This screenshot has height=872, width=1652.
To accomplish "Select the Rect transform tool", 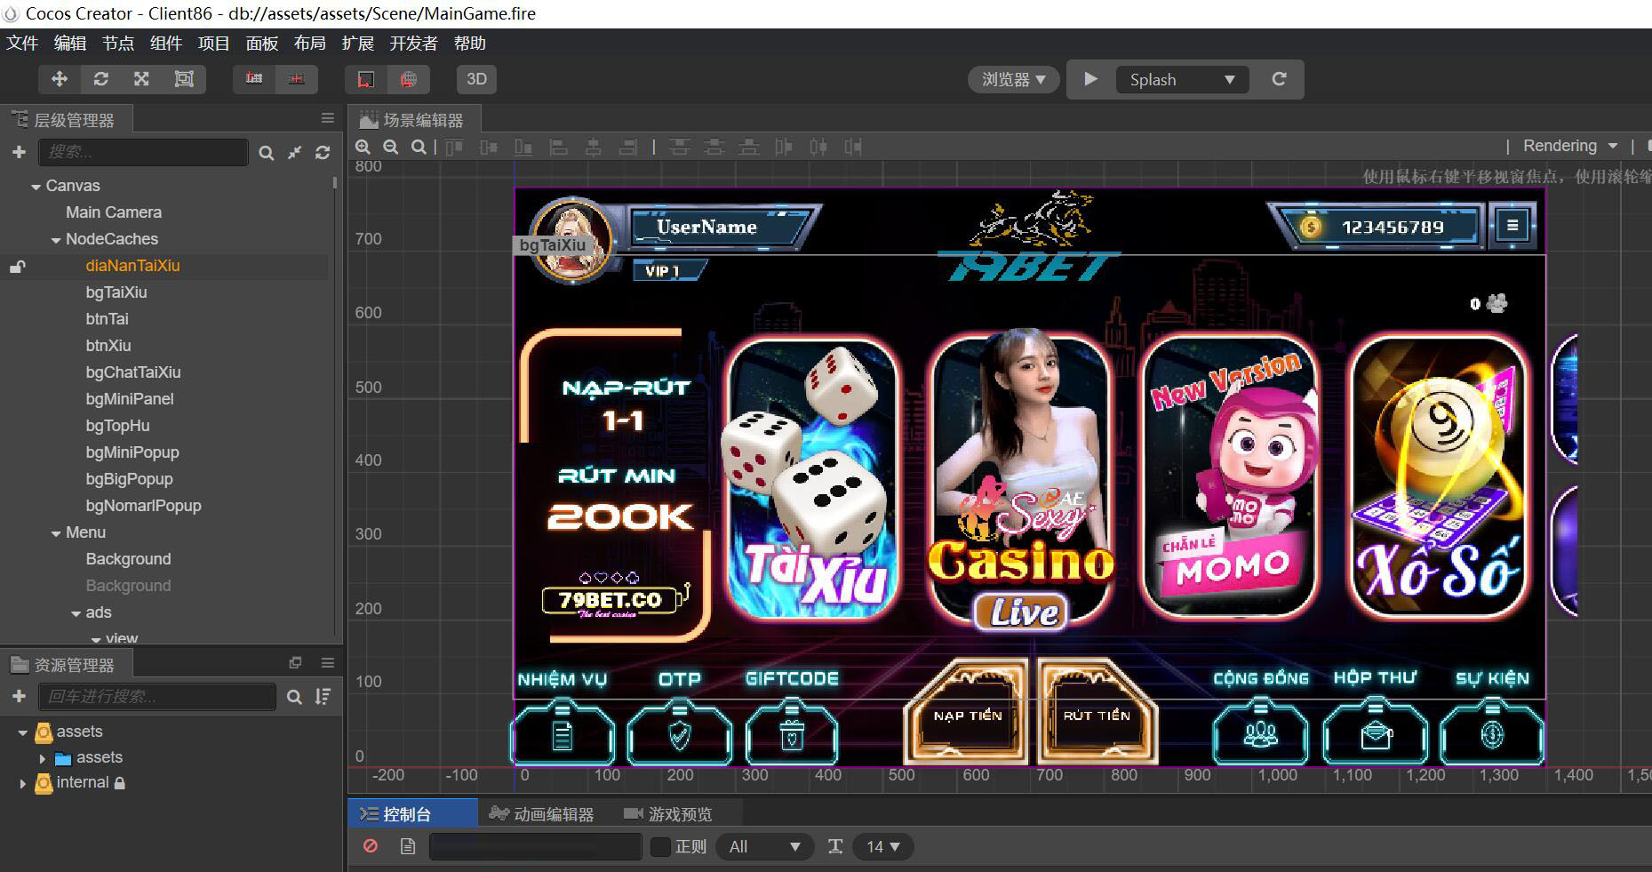I will pyautogui.click(x=184, y=79).
